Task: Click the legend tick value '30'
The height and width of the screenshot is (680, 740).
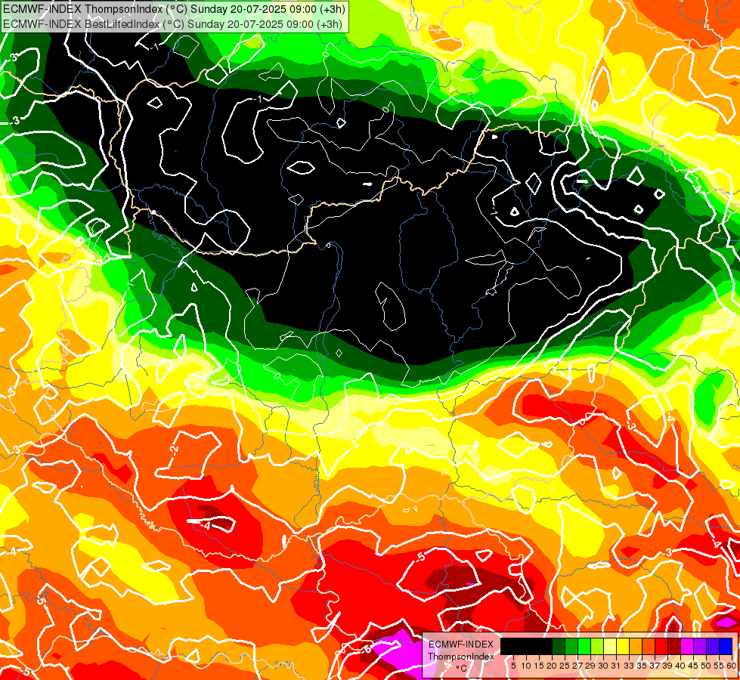Action: (x=603, y=666)
